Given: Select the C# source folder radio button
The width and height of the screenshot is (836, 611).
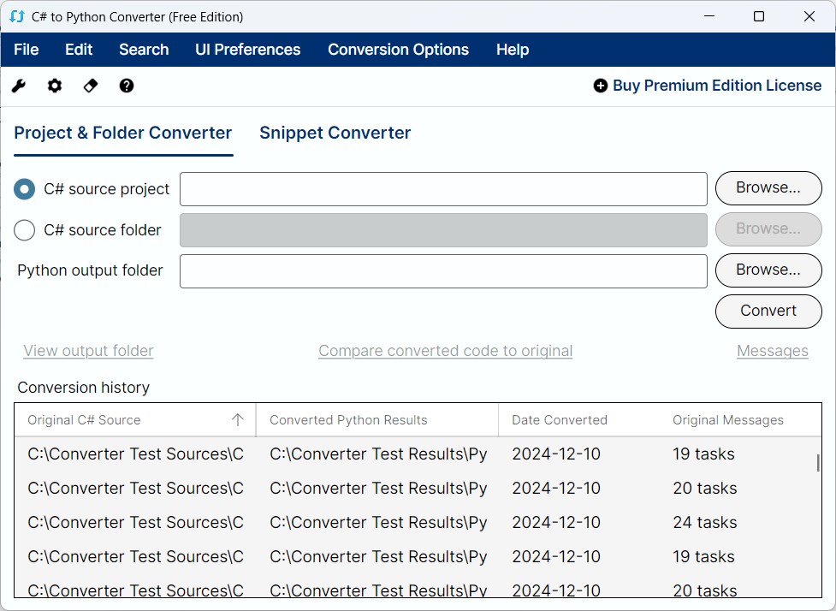Looking at the screenshot, I should 25,230.
